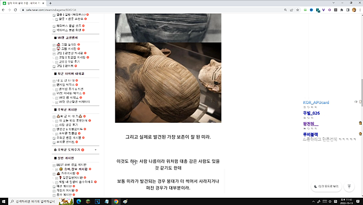Click the purple circle extension icon
363x205 pixels.
(329, 10)
